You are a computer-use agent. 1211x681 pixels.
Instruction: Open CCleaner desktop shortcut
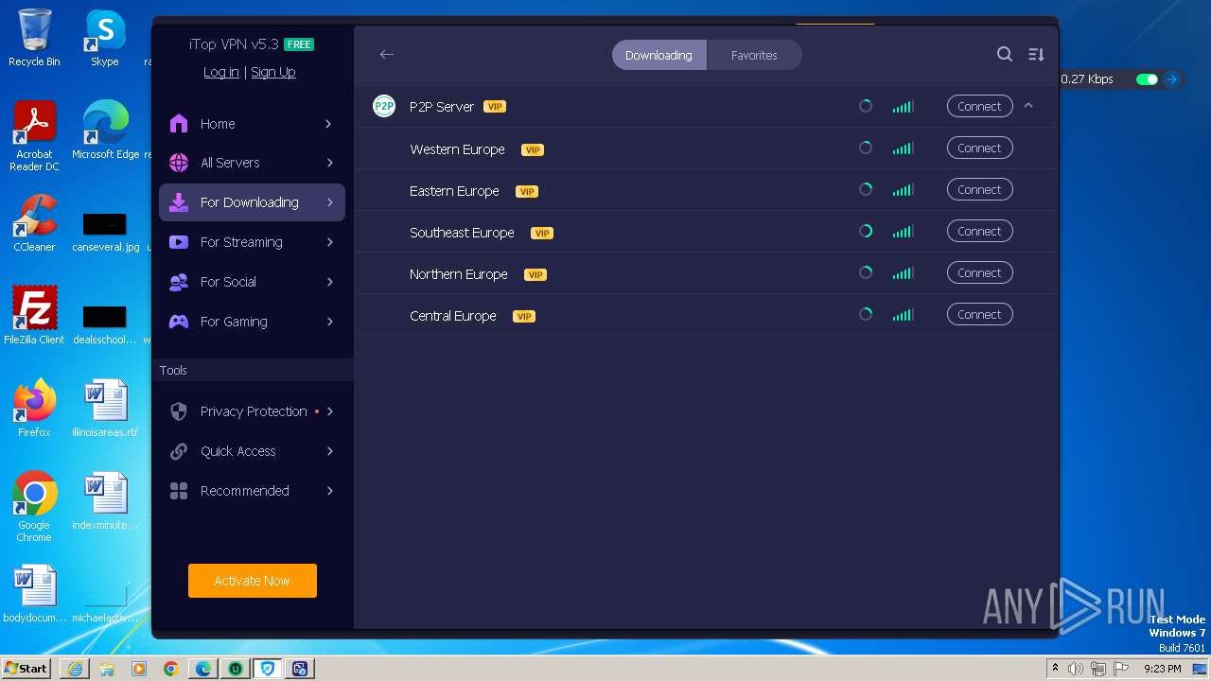(34, 222)
